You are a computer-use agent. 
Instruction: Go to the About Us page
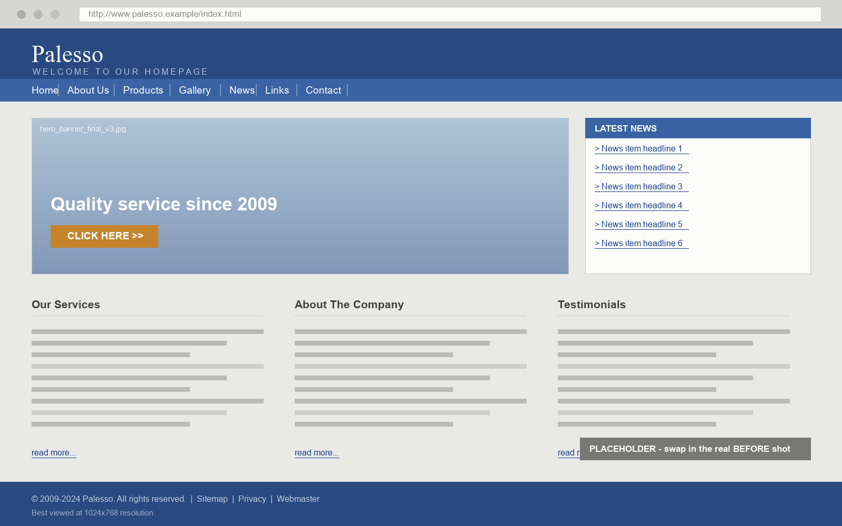coord(88,90)
